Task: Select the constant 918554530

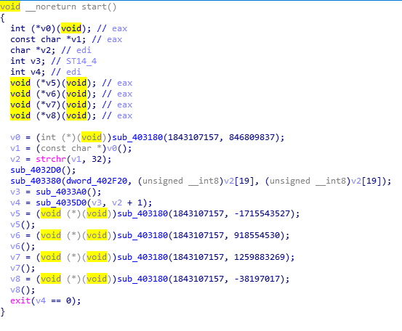Action: 257,235
